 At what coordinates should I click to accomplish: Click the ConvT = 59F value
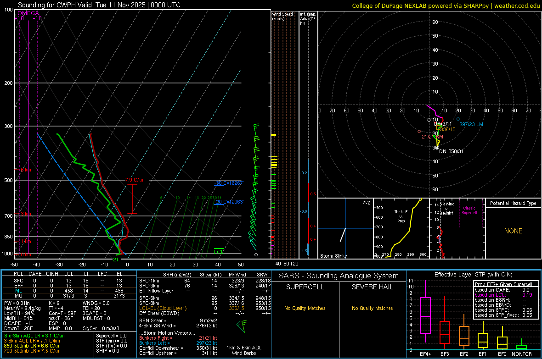pos(62,313)
